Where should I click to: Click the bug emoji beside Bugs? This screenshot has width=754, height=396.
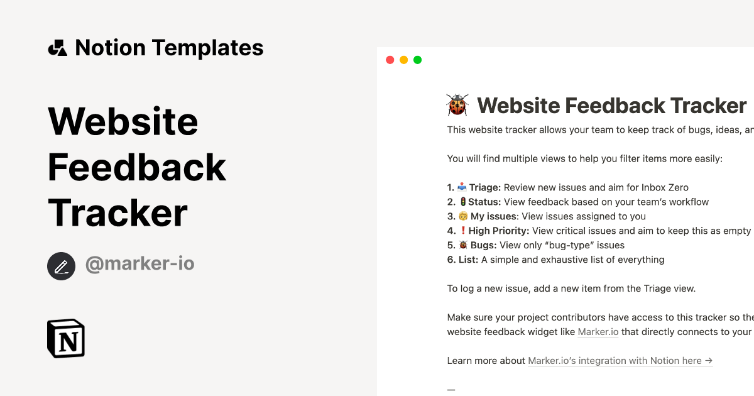point(462,245)
